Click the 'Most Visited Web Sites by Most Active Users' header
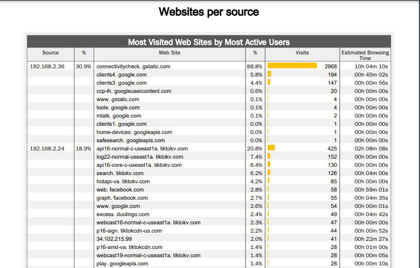420x268 pixels. coord(208,42)
